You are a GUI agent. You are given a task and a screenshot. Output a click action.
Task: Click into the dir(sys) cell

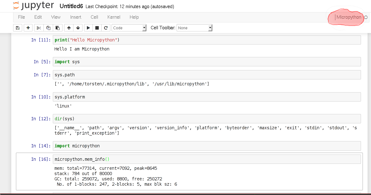[x=207, y=119]
